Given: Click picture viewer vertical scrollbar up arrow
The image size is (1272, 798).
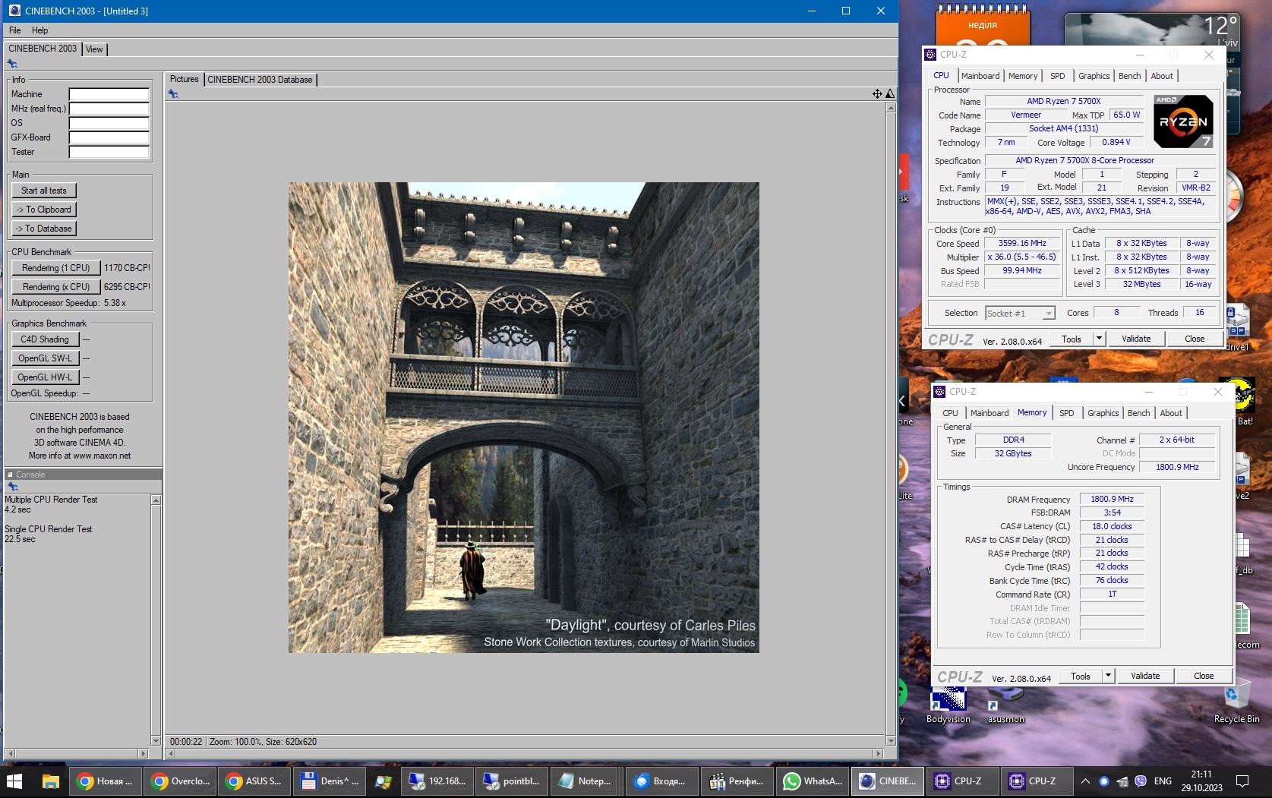Looking at the screenshot, I should tap(891, 108).
